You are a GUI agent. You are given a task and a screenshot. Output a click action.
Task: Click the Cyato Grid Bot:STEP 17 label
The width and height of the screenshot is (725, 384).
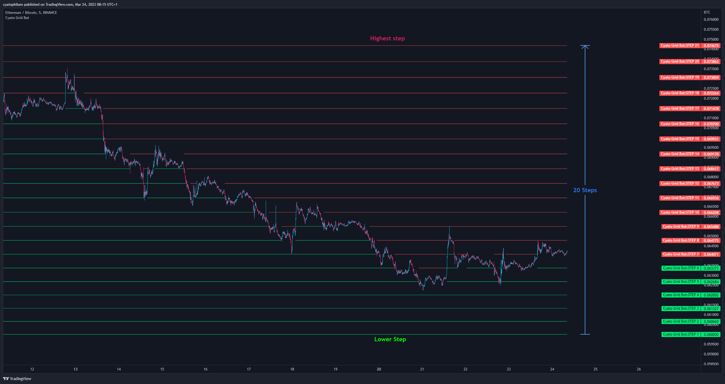680,108
